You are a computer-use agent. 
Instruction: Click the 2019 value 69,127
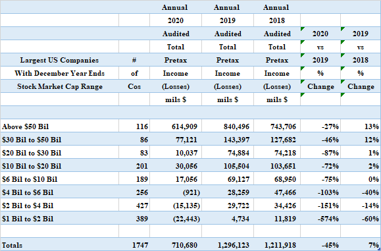tap(238, 179)
